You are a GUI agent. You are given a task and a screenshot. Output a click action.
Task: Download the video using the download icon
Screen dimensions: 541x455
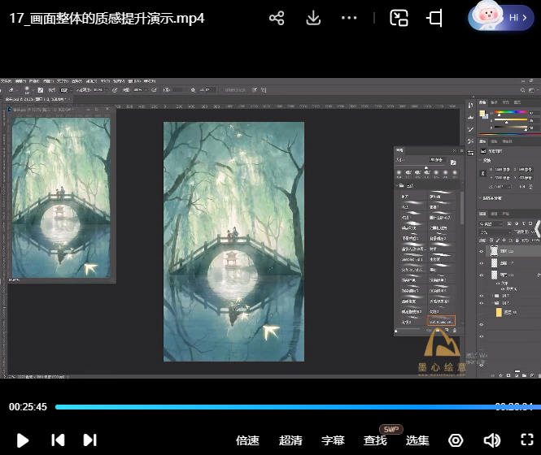coord(313,18)
